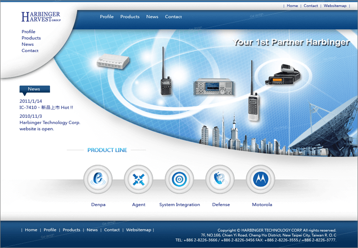Image resolution: width=358 pixels, height=248 pixels.
Task: Click the 2010/11/3 news date
Action: pos(31,116)
